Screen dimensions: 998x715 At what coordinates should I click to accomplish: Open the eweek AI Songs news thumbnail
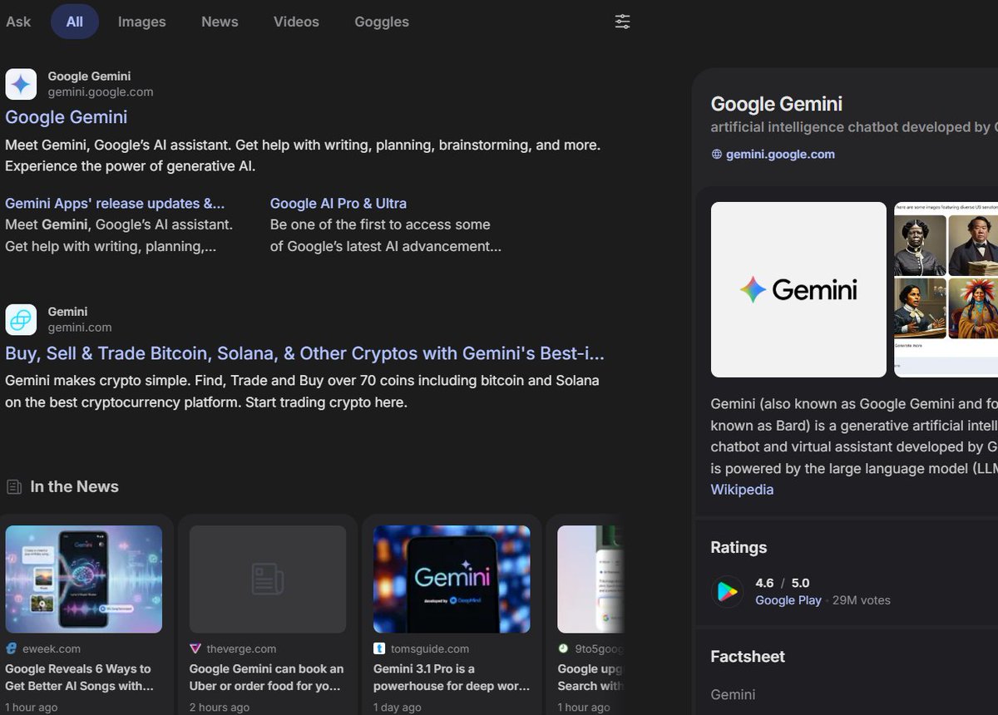pyautogui.click(x=84, y=579)
